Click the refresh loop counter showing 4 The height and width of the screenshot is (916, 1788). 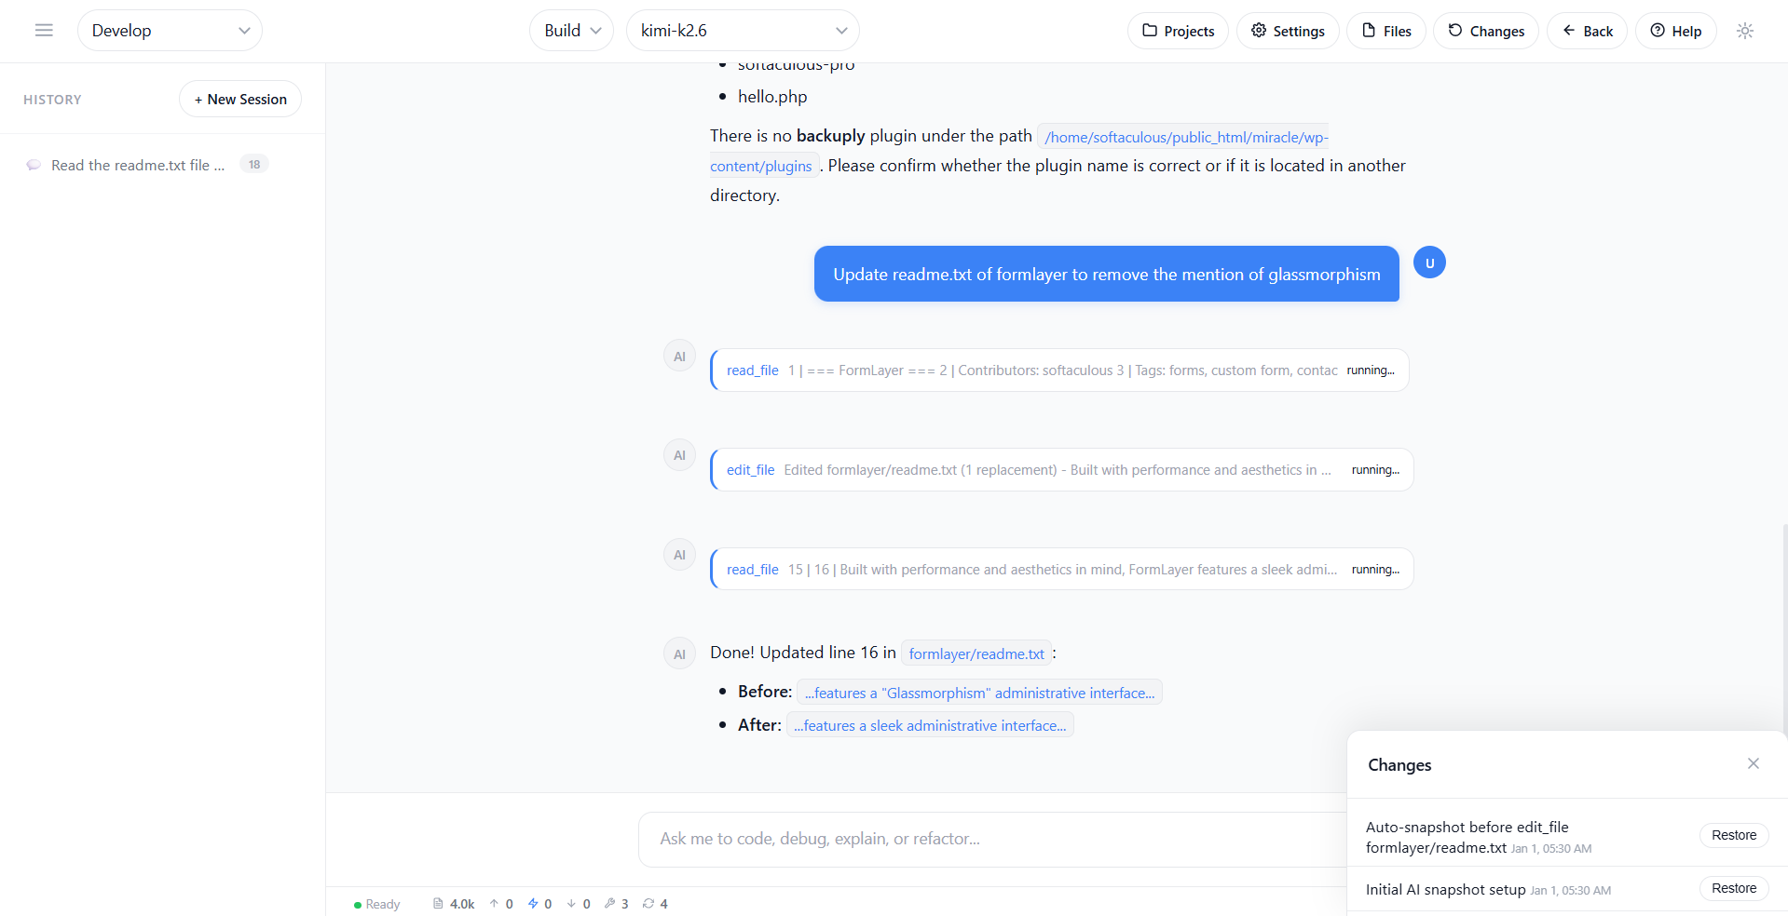click(655, 904)
